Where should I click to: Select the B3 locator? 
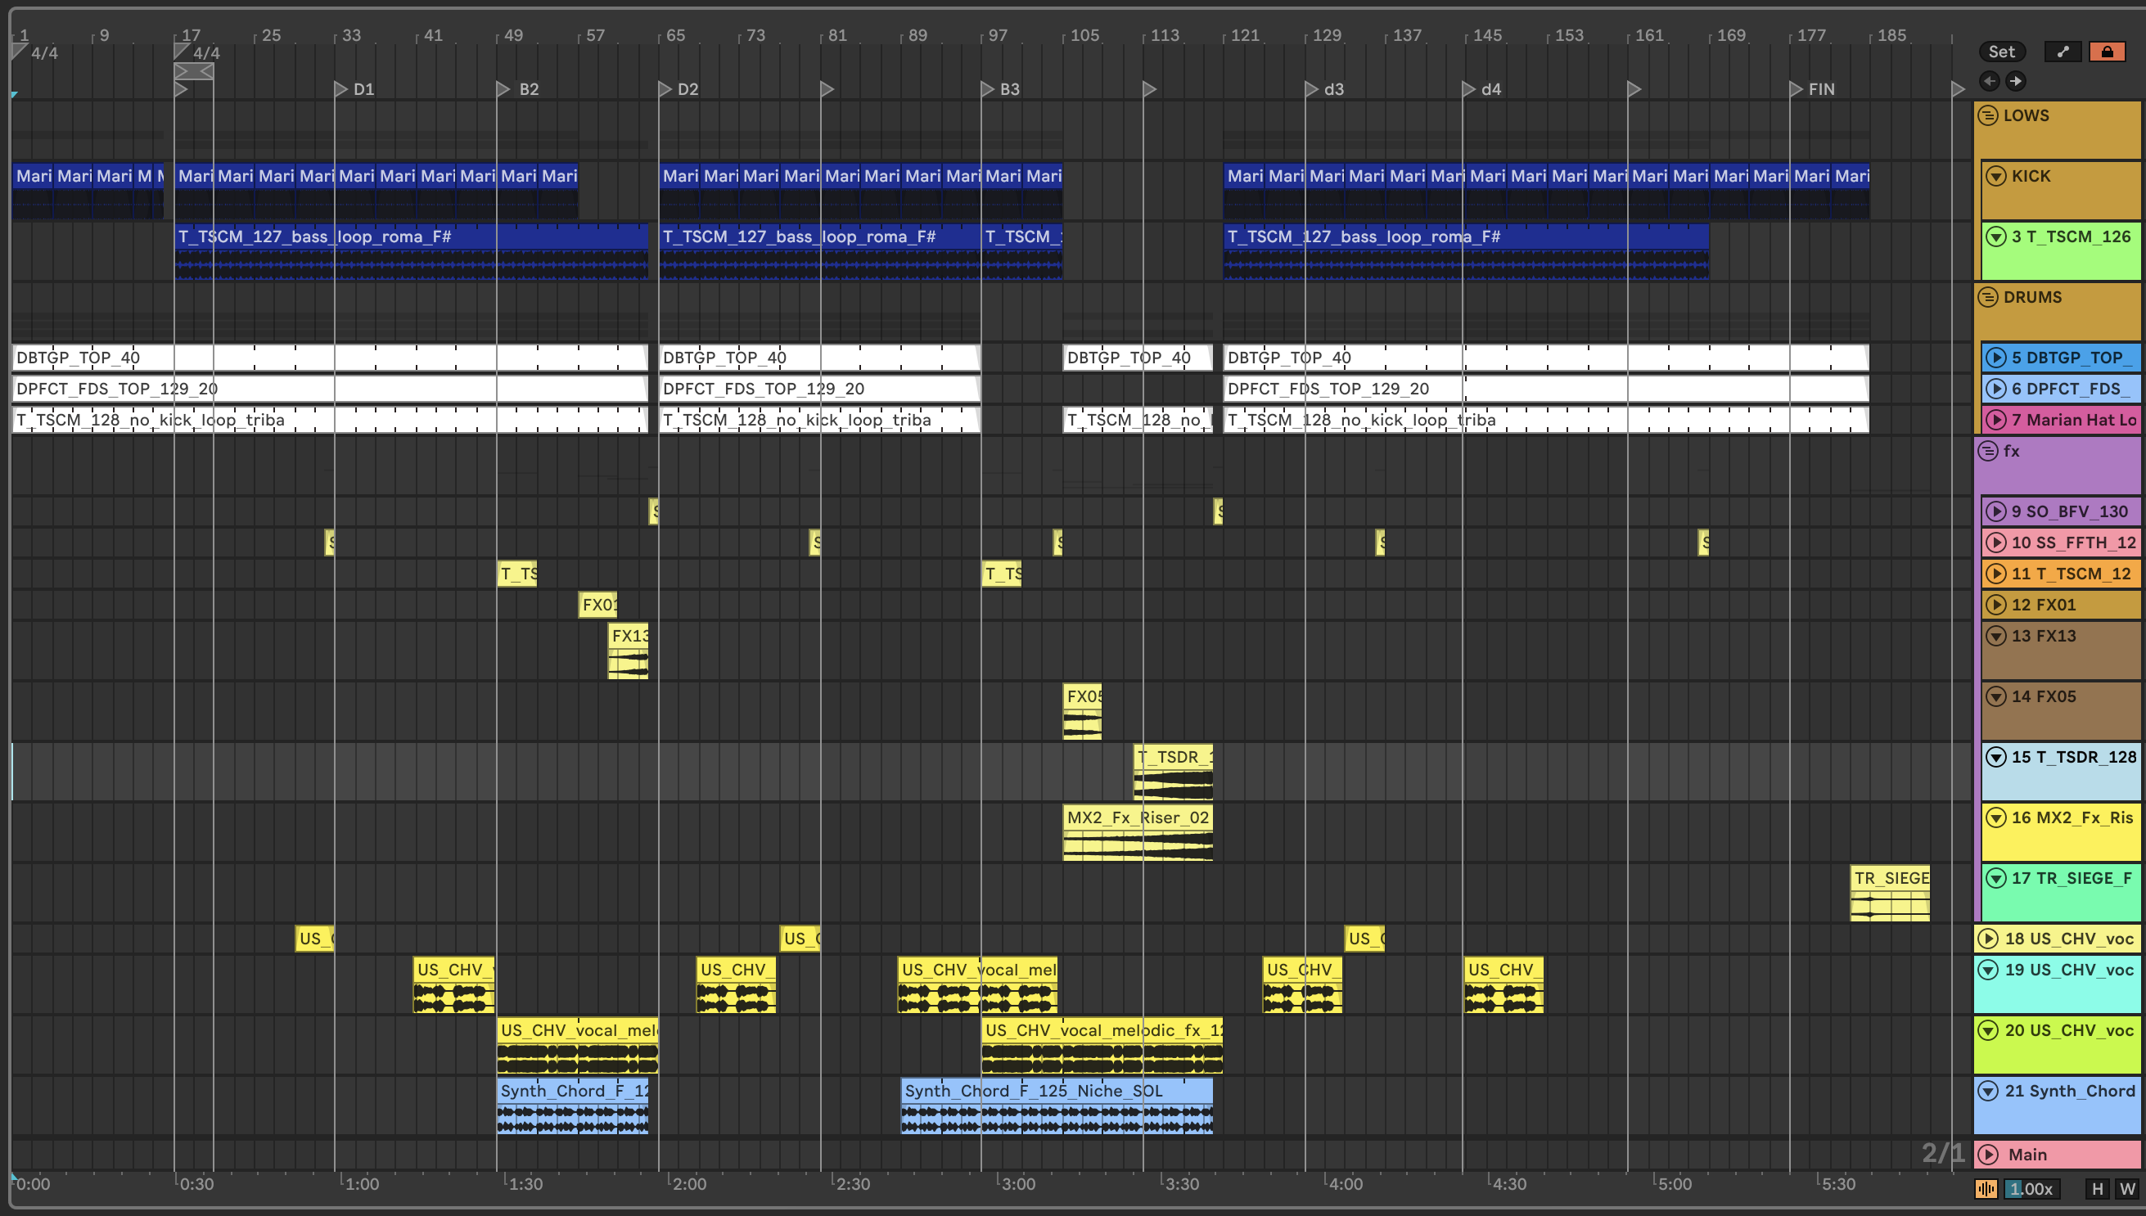click(987, 89)
